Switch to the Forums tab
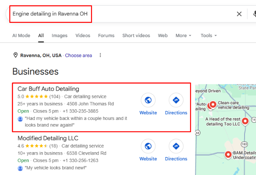The image size is (256, 175). pyautogui.click(x=106, y=35)
